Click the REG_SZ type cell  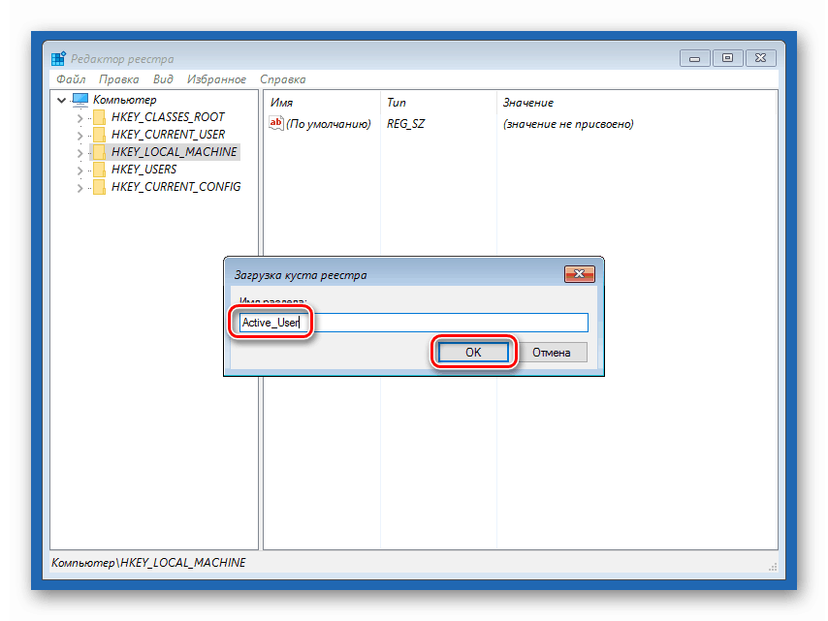click(x=405, y=124)
